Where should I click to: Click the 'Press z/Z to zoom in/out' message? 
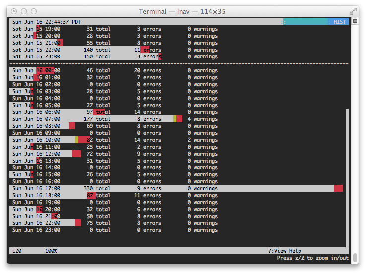313,258
